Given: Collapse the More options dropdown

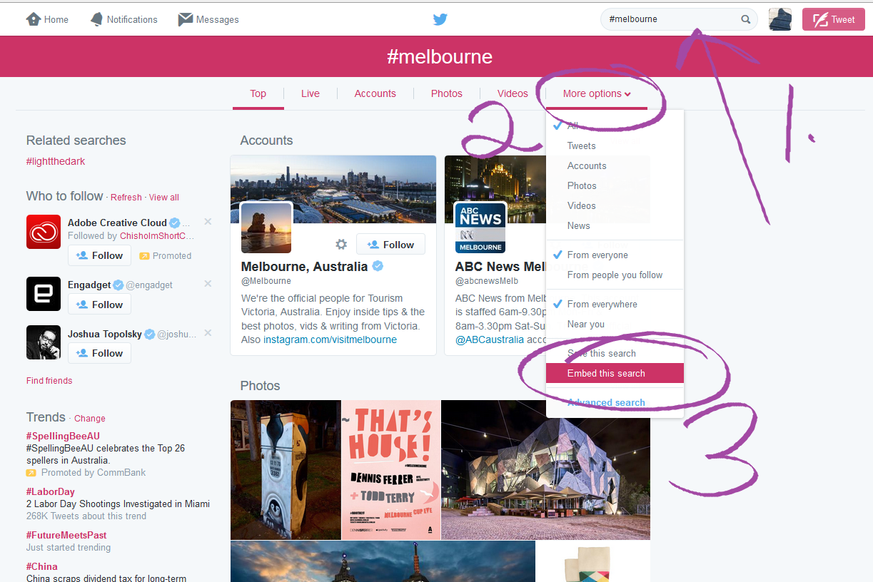Looking at the screenshot, I should click(x=597, y=93).
